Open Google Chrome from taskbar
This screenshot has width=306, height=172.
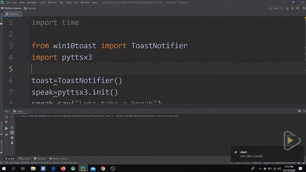103,169
